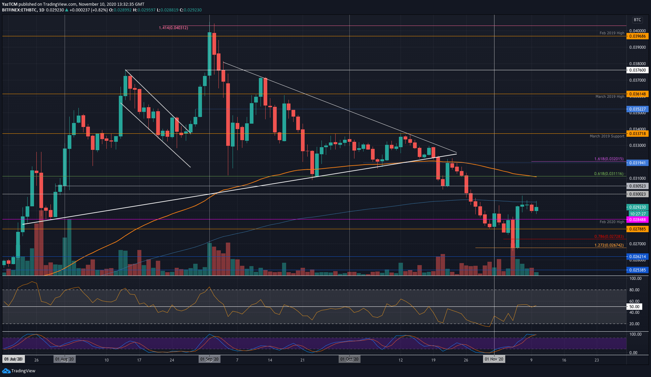Image resolution: width=651 pixels, height=377 pixels.
Task: Click the green current price 0.029230 label
Action: 637,207
